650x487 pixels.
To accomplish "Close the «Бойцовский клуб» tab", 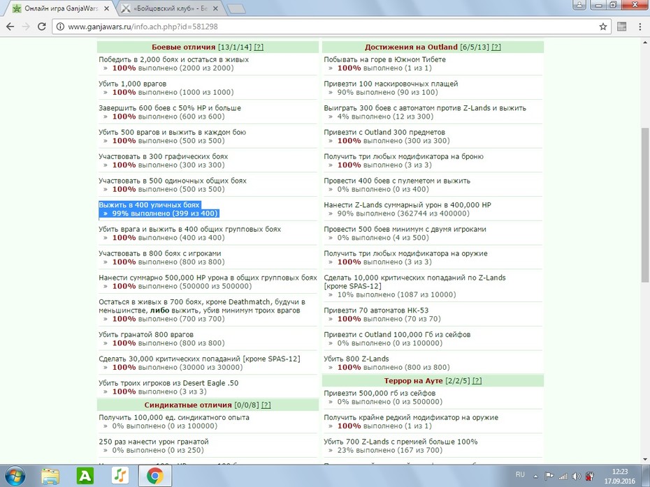I will click(215, 8).
